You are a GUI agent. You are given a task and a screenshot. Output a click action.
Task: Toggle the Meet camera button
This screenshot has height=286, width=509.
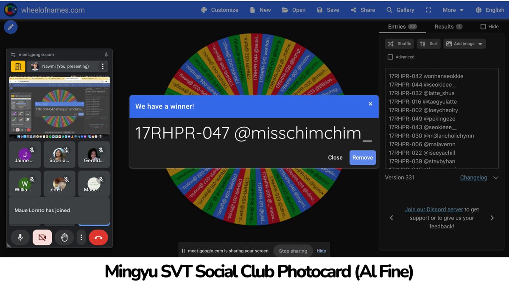(x=42, y=238)
